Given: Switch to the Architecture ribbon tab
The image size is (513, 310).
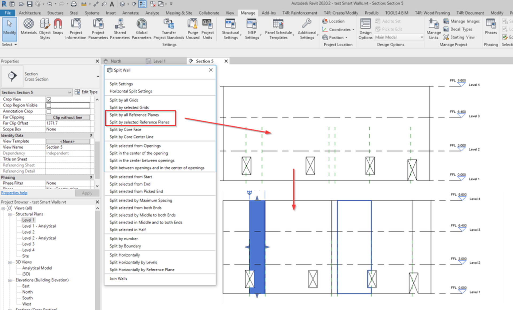Looking at the screenshot, I should pos(30,13).
